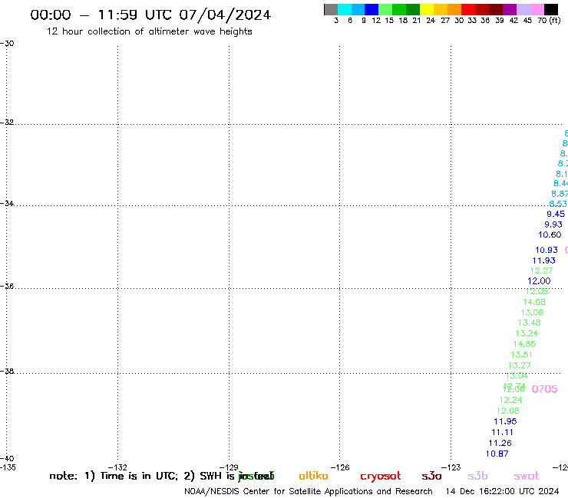Click the wave height value "11.93"
Image resolution: width=568 pixels, height=498 pixels.
(543, 260)
